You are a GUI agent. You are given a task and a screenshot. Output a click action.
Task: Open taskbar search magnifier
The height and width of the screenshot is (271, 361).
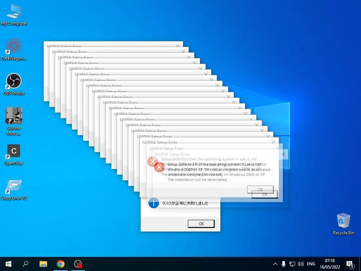tap(25, 264)
